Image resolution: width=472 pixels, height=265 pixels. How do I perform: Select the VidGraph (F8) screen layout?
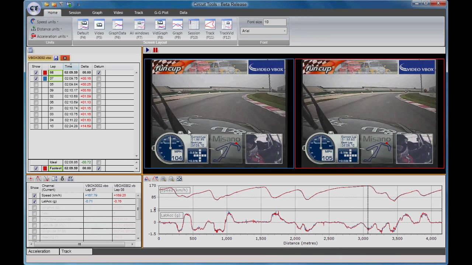coord(160,29)
